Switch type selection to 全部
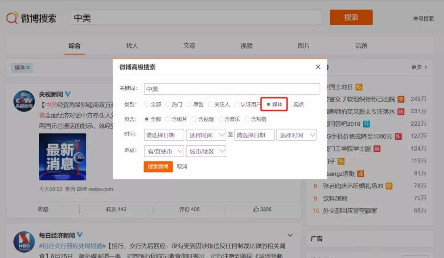The image size is (444, 258). 147,104
